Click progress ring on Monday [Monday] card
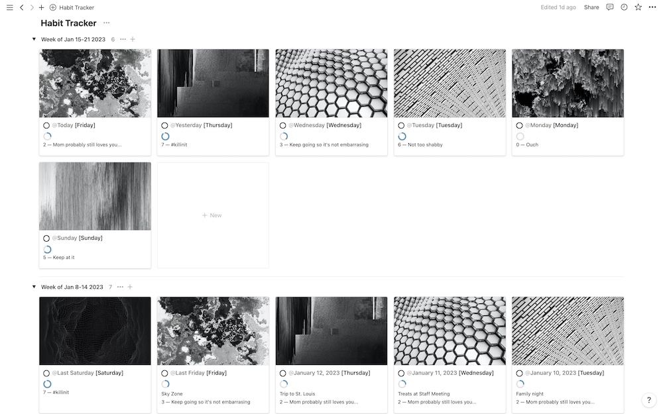 520,136
